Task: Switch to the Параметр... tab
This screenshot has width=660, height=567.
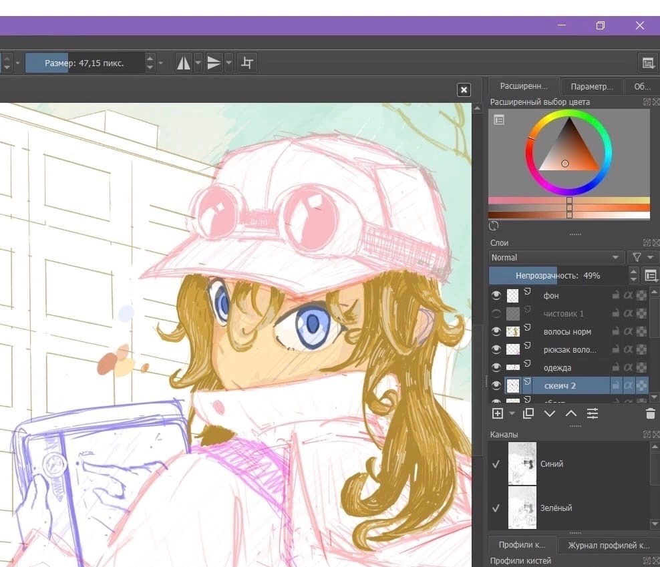Action: click(591, 86)
